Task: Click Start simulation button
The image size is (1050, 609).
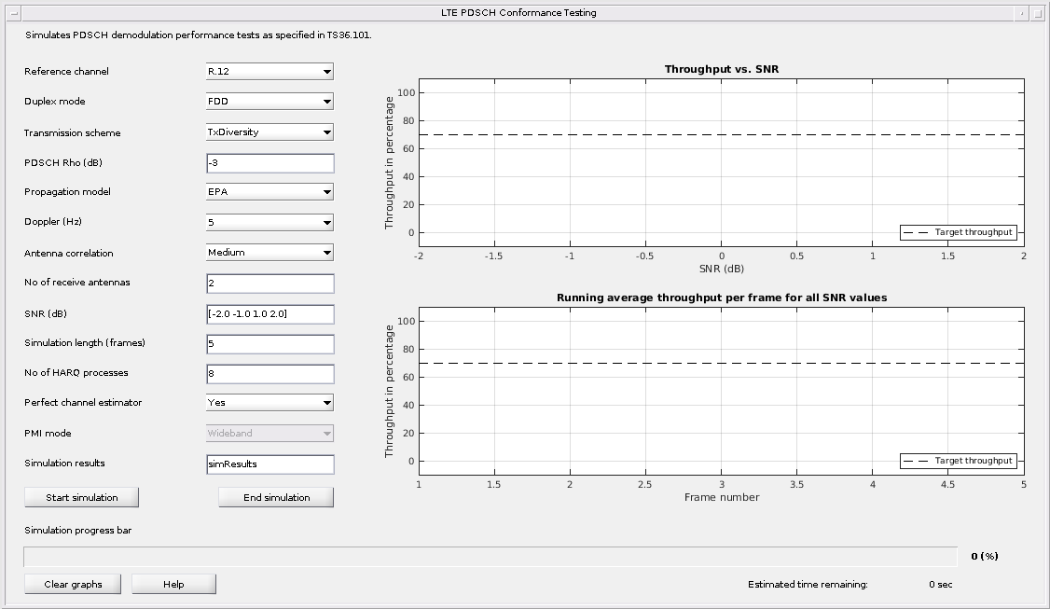Action: click(82, 497)
